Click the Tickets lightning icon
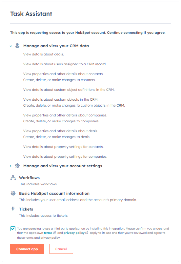 tap(13, 209)
